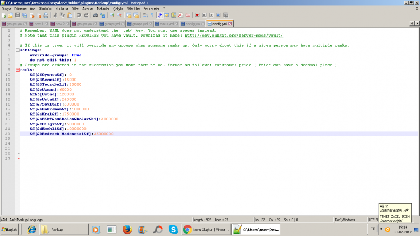
Task: Cut the selected text
Action: click(55, 15)
